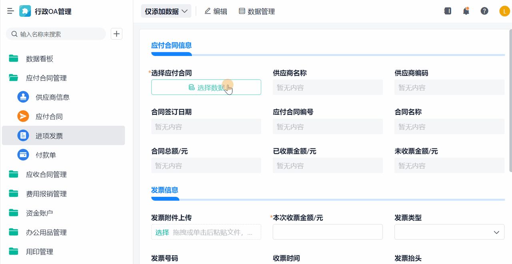512x264 pixels.
Task: Collapse sidebar with hamburger menu icon
Action: click(x=10, y=11)
